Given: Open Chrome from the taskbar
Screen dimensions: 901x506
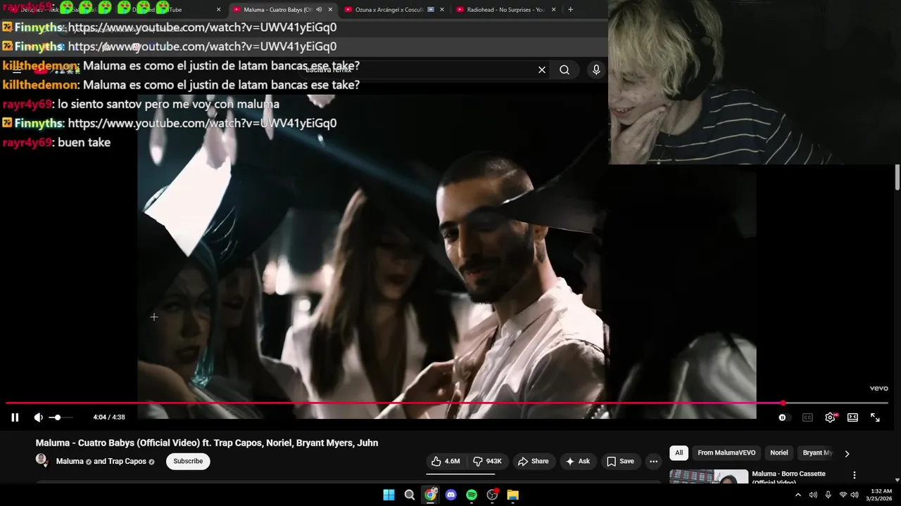Looking at the screenshot, I should tap(430, 495).
